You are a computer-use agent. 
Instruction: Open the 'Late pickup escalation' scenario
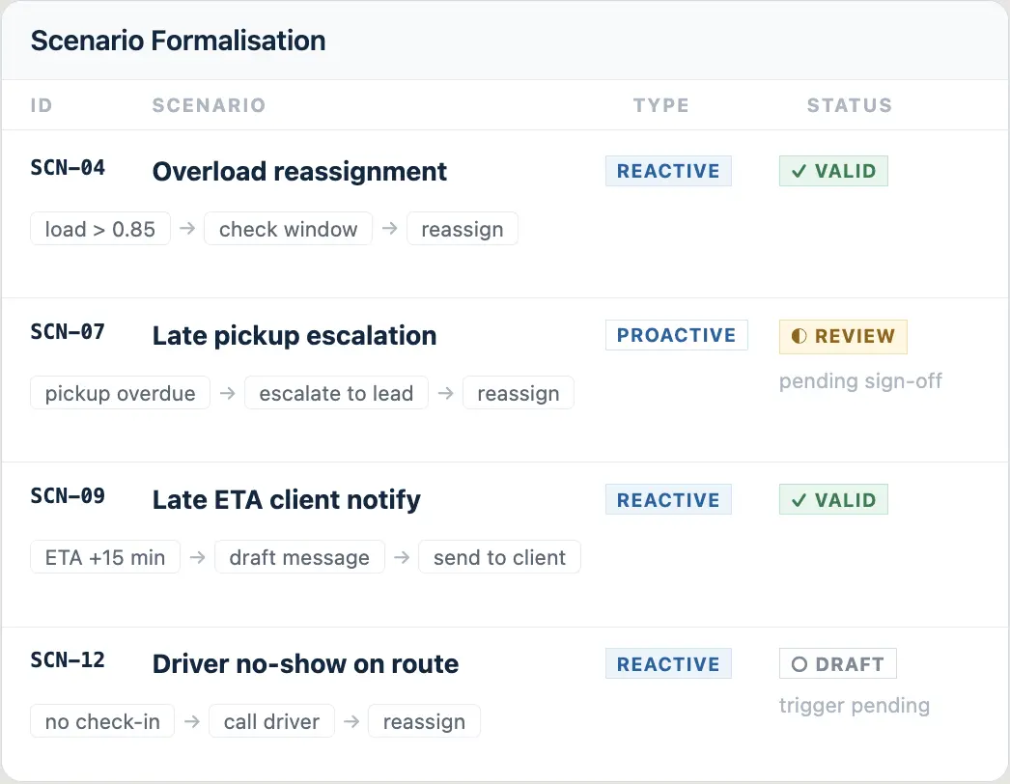point(295,336)
